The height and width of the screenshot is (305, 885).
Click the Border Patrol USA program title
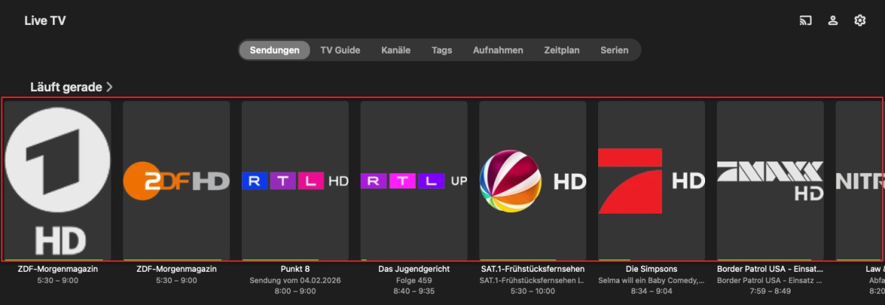(770, 269)
